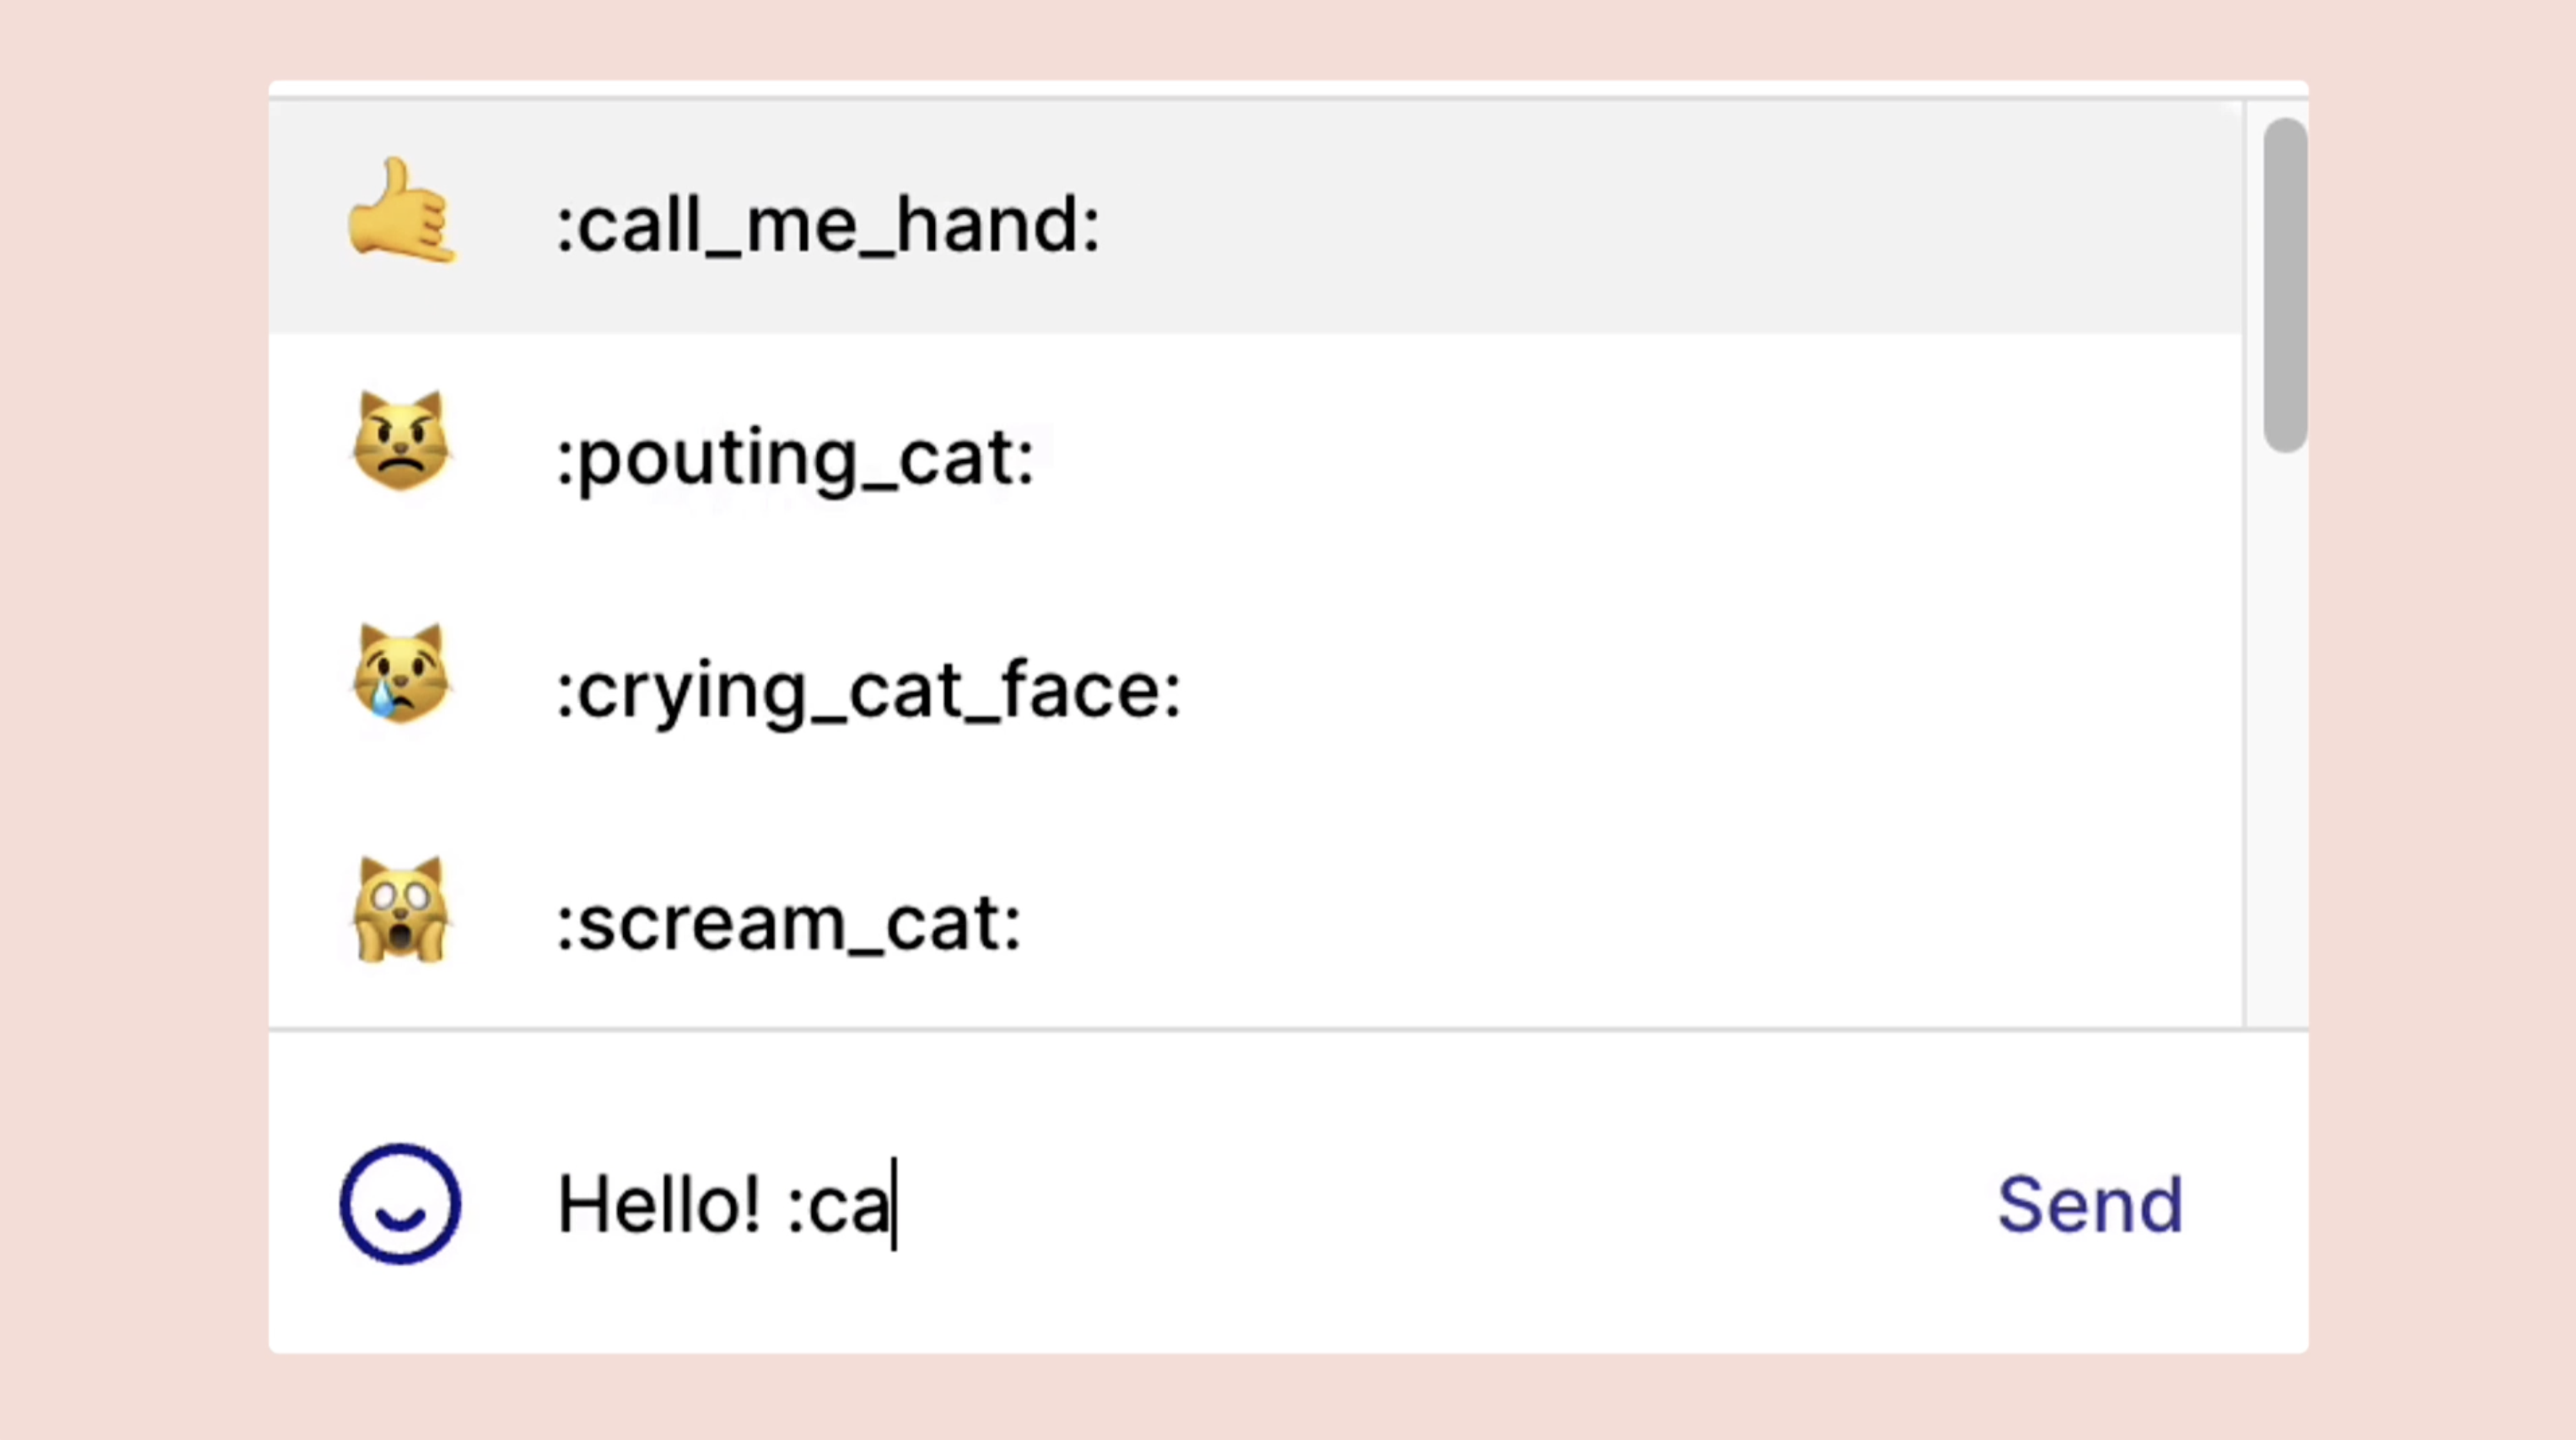Pick the pouting cat emoji icon
The height and width of the screenshot is (1440, 2576).
[402, 443]
